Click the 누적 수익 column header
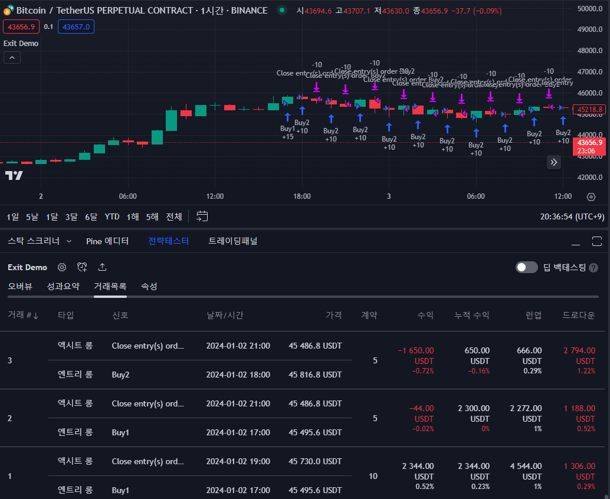 pos(471,315)
